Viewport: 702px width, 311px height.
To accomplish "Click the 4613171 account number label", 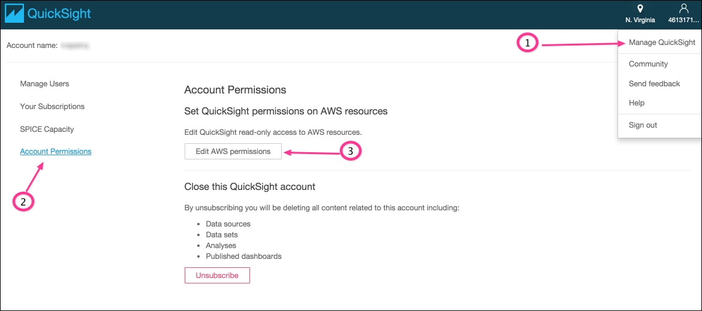I will (x=683, y=20).
